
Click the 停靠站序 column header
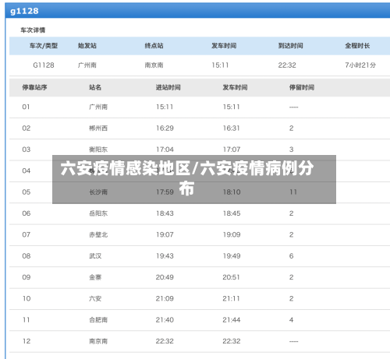[34, 87]
